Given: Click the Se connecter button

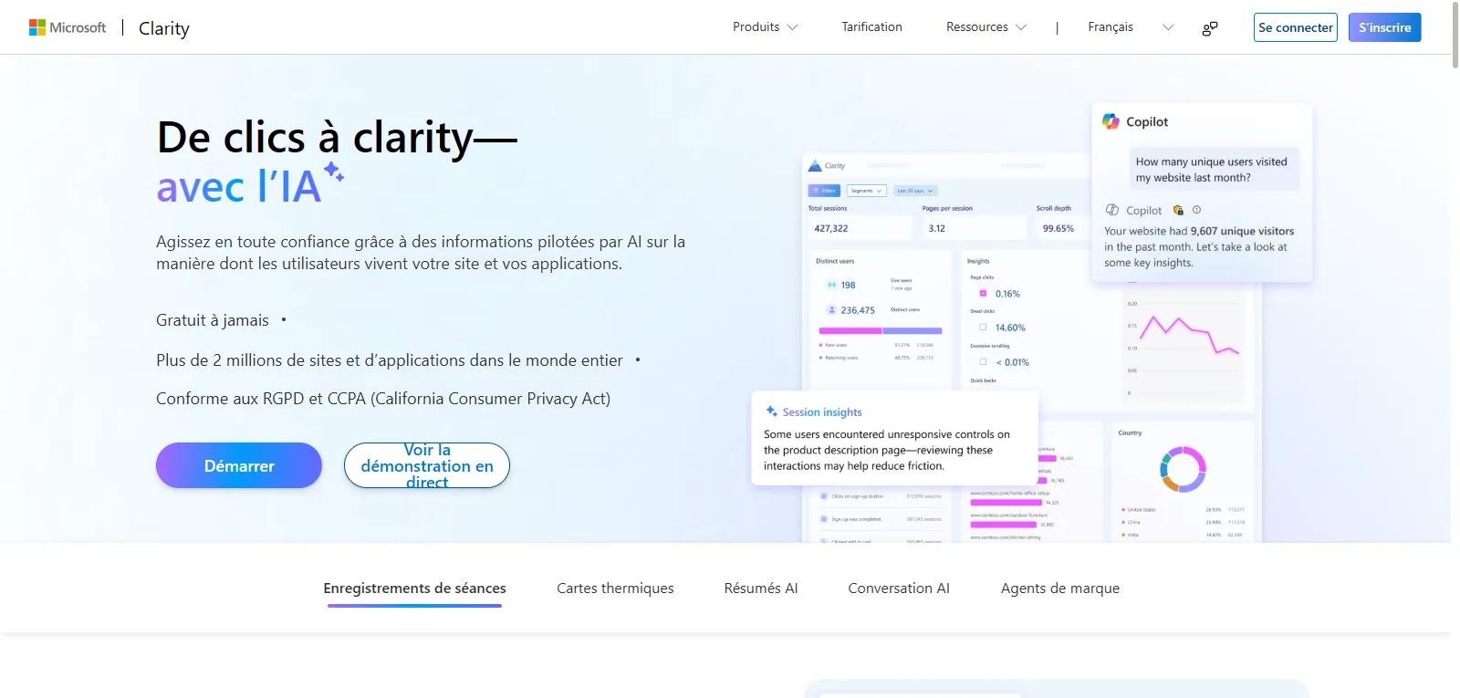Looking at the screenshot, I should coord(1296,27).
